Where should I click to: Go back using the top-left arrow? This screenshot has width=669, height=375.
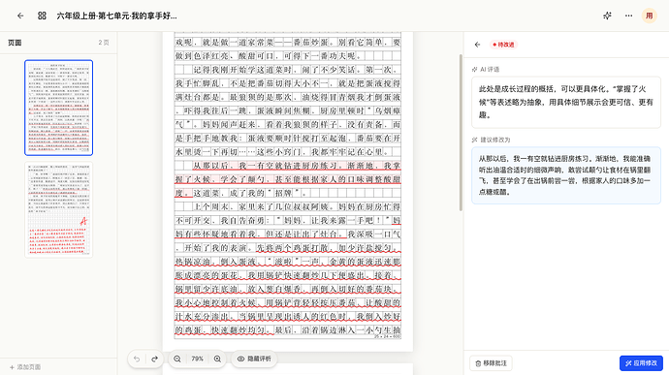20,16
